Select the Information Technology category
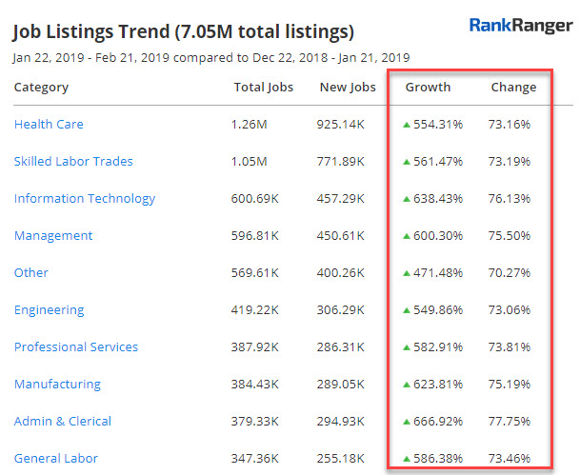This screenshot has width=580, height=475. pos(85,199)
